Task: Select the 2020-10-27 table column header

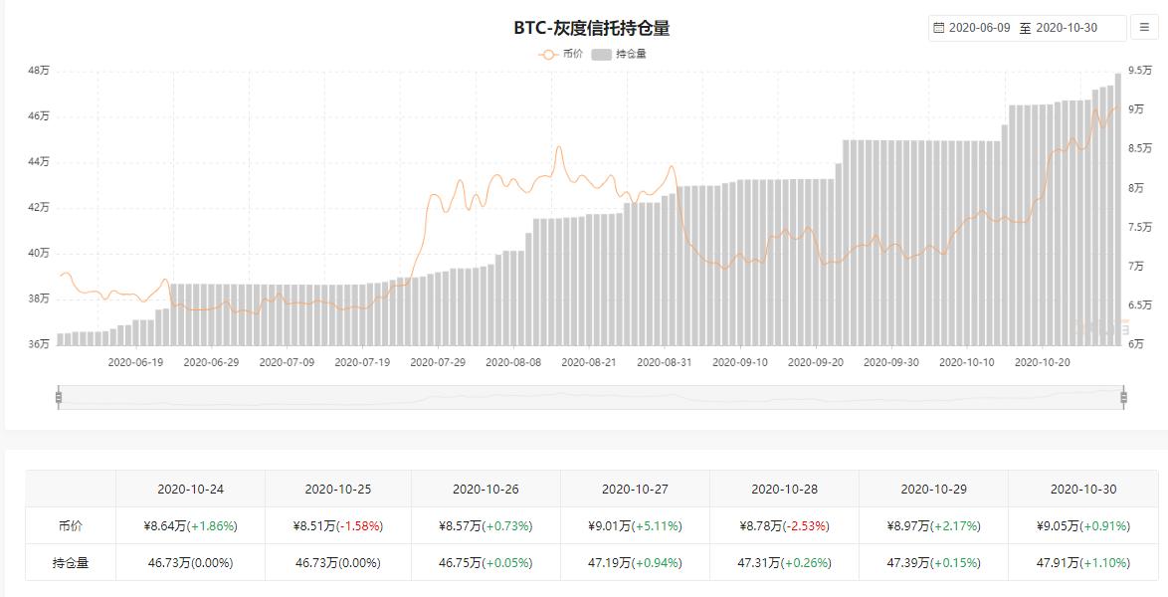Action: pos(636,488)
